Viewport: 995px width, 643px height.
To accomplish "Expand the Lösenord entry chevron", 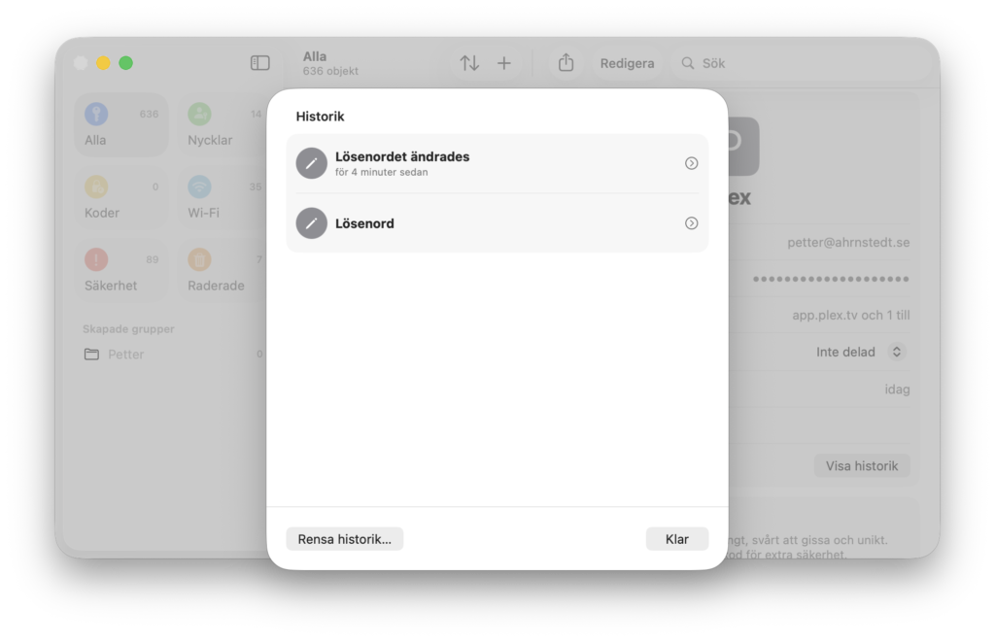I will tap(691, 223).
